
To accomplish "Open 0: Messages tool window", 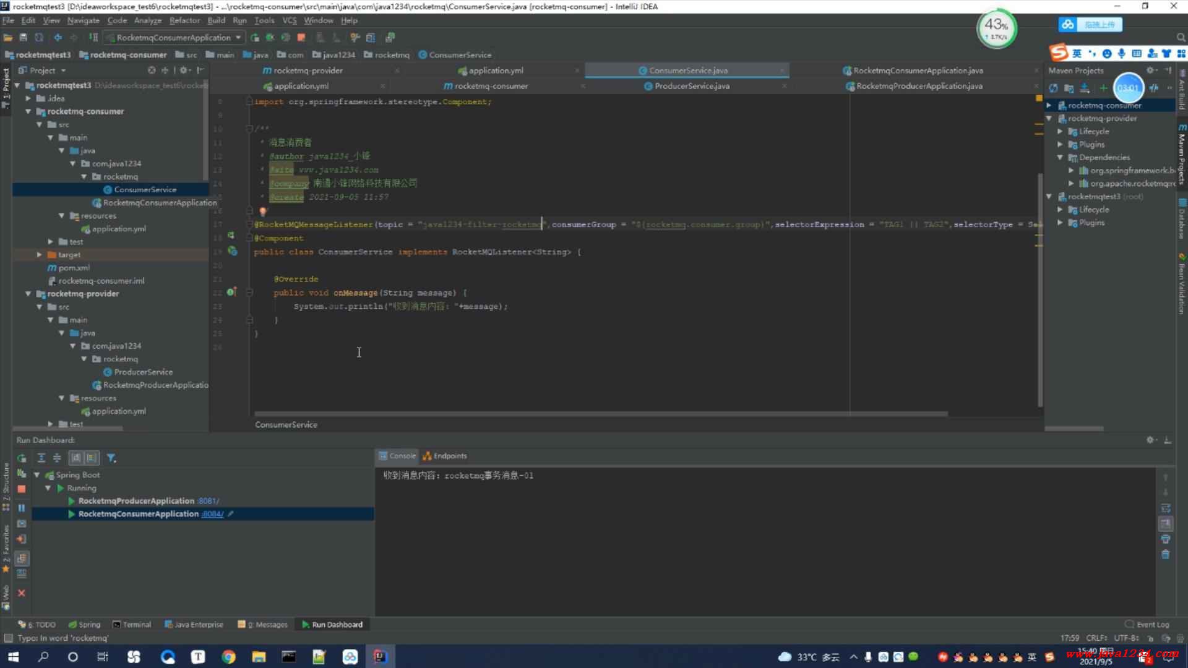I will (263, 625).
